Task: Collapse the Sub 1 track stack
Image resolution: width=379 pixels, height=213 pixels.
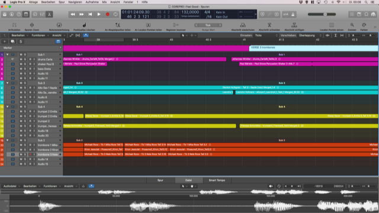Action: click(7, 54)
